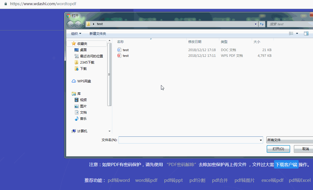Select the test breadcrumb in address bar
Screen dimensions: 313x190
[x=100, y=24]
